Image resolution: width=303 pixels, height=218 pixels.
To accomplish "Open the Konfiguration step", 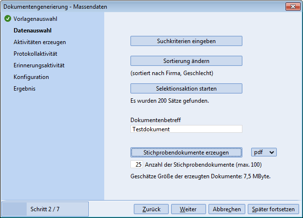I will tap(31, 77).
